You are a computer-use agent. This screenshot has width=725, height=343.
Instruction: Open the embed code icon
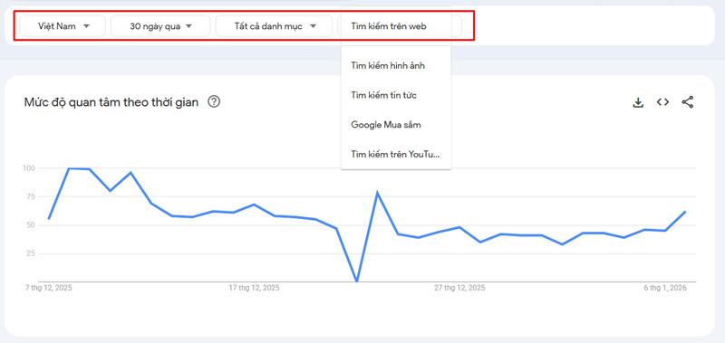(662, 102)
